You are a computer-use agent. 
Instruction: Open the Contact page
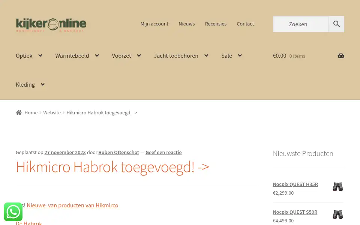(x=245, y=24)
